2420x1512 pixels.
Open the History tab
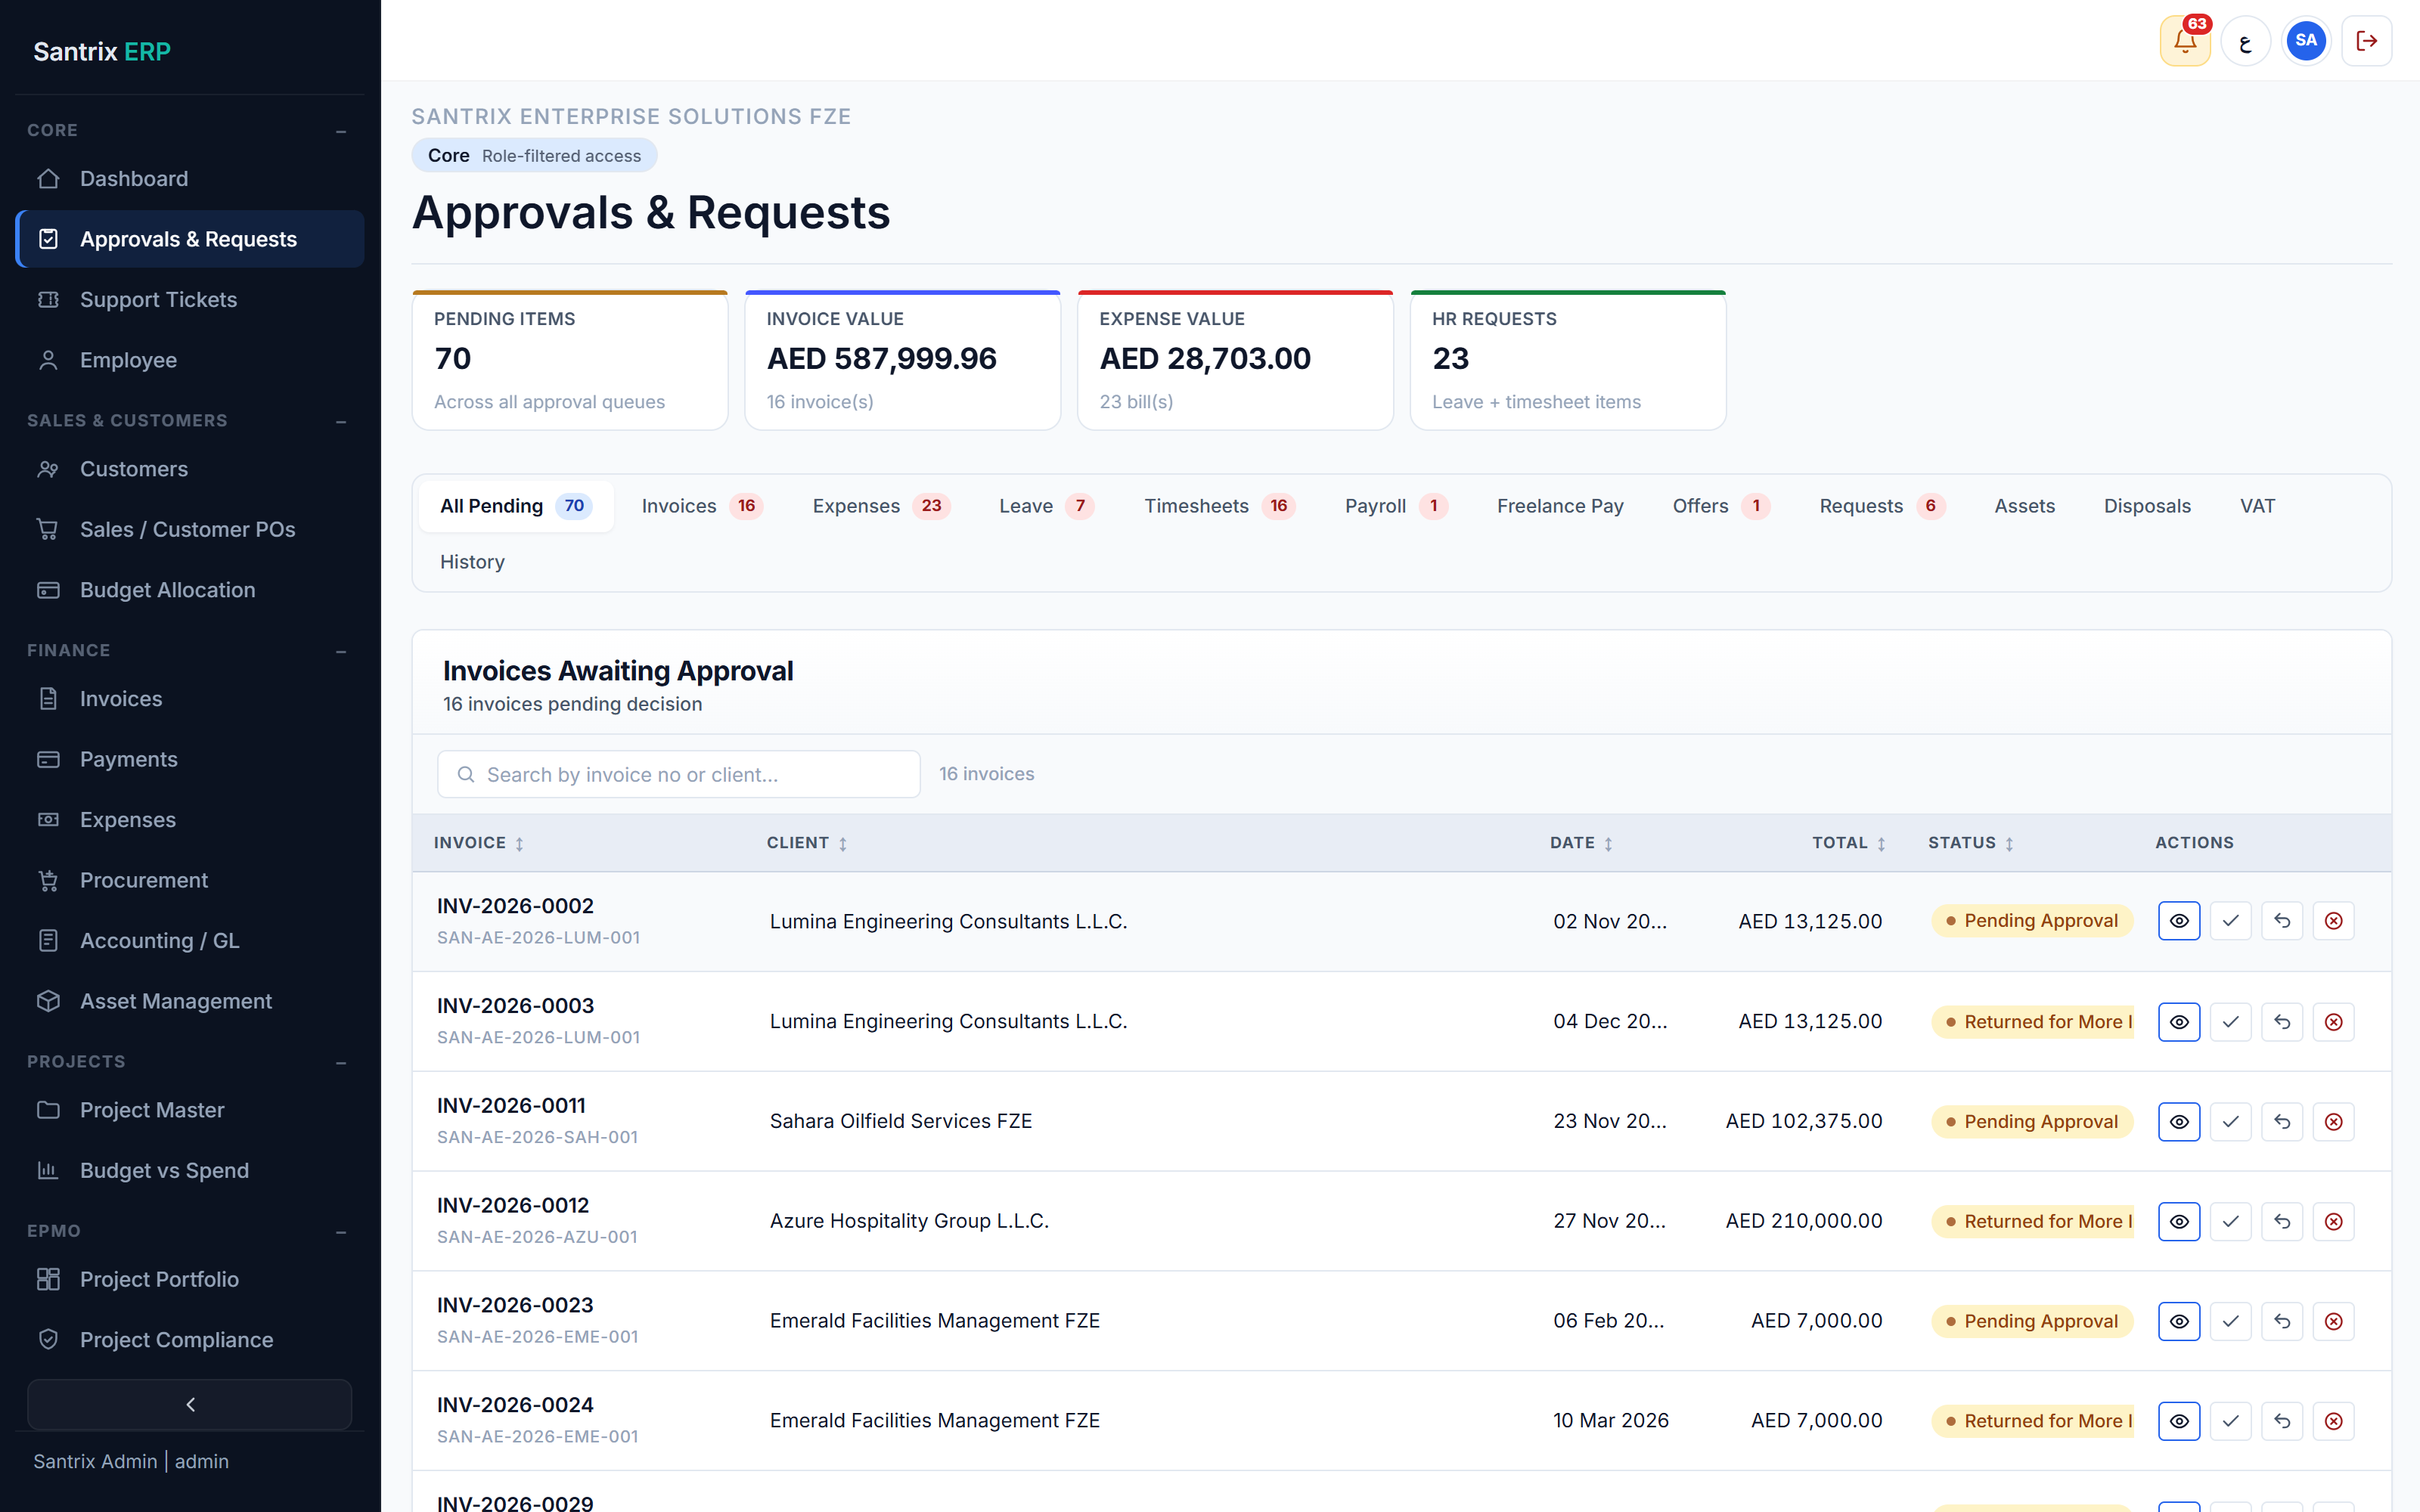[472, 562]
